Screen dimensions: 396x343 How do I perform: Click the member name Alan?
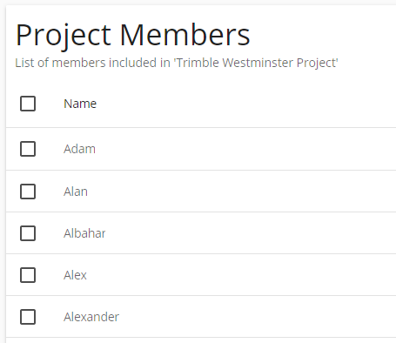coord(76,192)
